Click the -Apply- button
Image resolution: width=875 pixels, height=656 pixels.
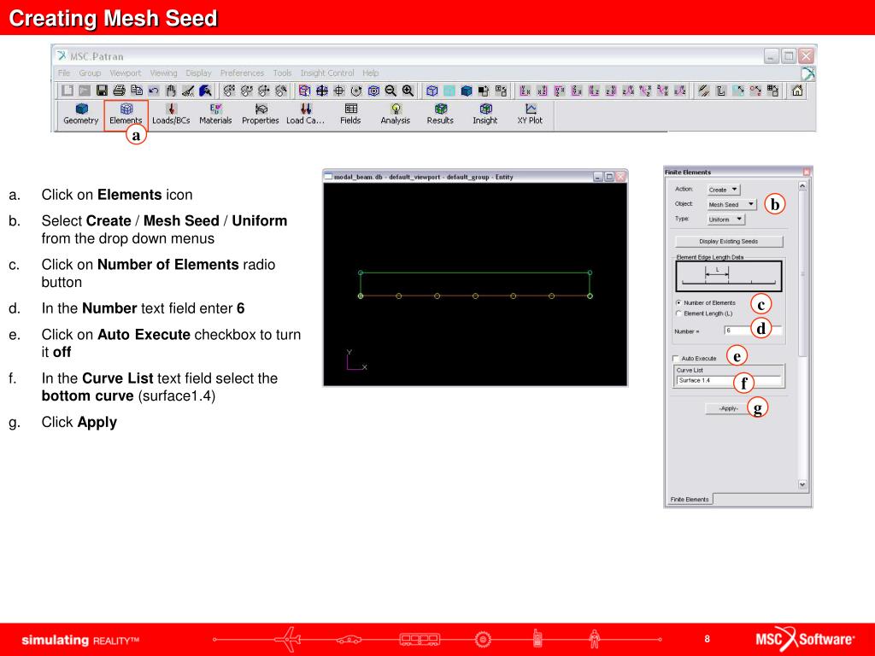(x=728, y=408)
